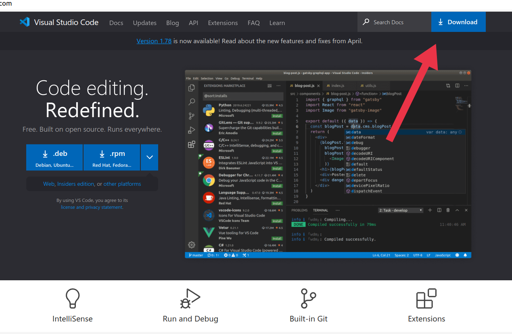Click the Visual Studio Code logo icon

pos(25,22)
